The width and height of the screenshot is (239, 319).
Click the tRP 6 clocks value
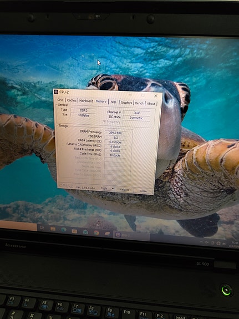pyautogui.click(x=115, y=151)
